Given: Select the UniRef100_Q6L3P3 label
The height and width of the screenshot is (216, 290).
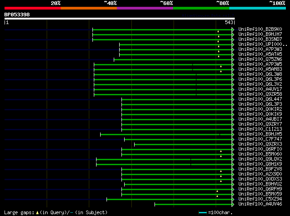Looking at the screenshot, I should click(x=260, y=104).
